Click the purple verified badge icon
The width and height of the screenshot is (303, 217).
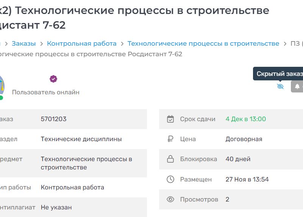point(53,79)
